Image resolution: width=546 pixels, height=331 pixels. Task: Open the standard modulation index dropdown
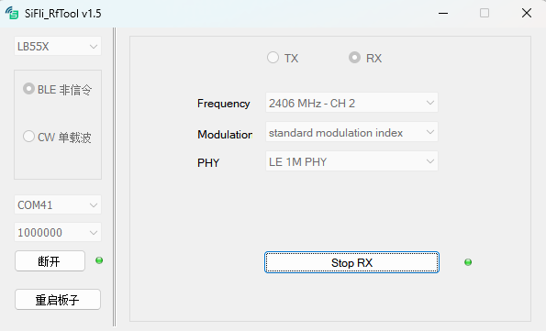pos(351,132)
